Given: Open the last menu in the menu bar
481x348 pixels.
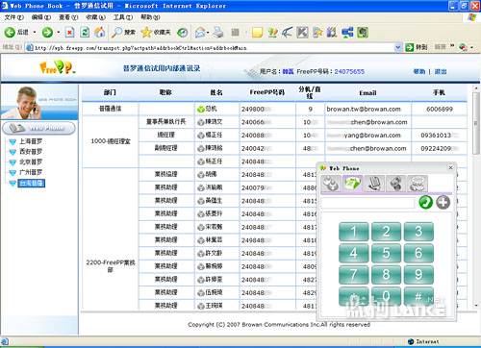Looking at the screenshot, I should (x=150, y=17).
